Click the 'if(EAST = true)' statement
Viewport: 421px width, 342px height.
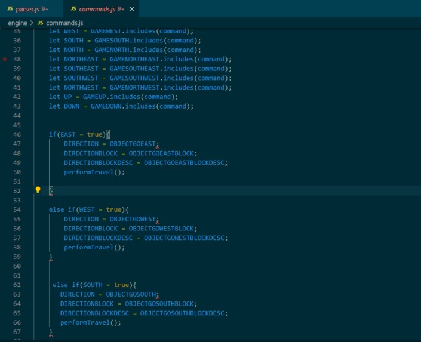[x=79, y=134]
